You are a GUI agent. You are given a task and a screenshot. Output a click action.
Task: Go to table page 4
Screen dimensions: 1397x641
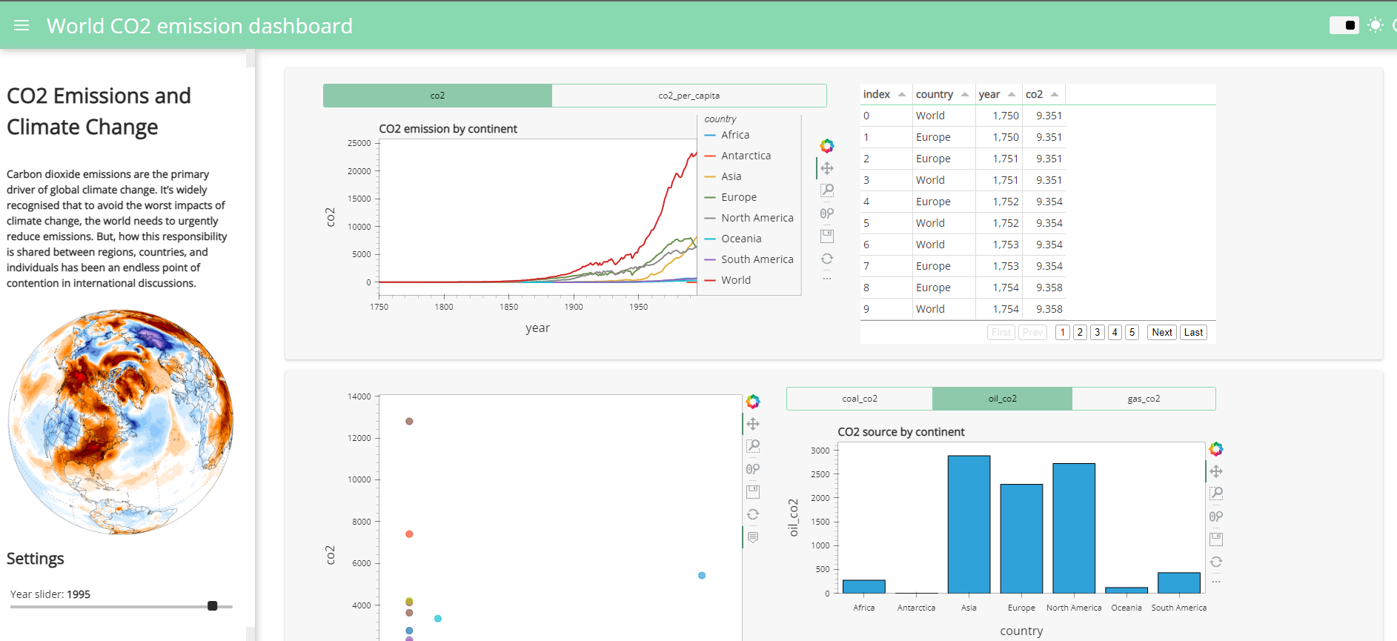tap(1115, 332)
